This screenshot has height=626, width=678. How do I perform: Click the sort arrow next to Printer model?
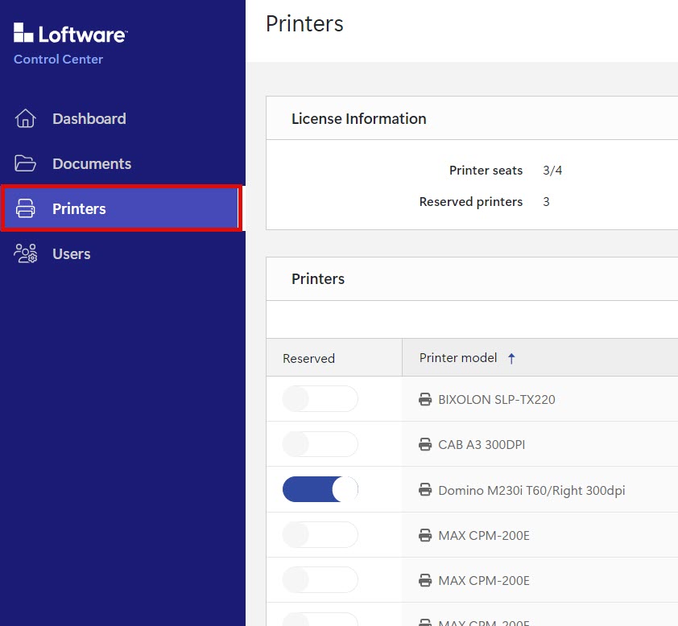point(511,359)
